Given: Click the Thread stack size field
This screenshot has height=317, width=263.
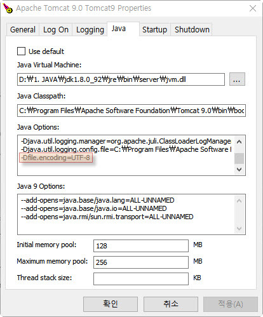Looking at the screenshot, I should 141,279.
